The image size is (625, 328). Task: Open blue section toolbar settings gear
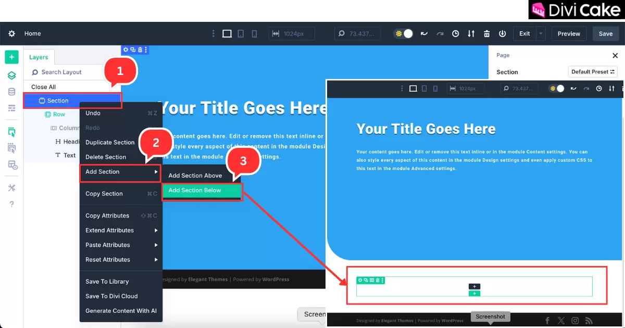(x=126, y=49)
